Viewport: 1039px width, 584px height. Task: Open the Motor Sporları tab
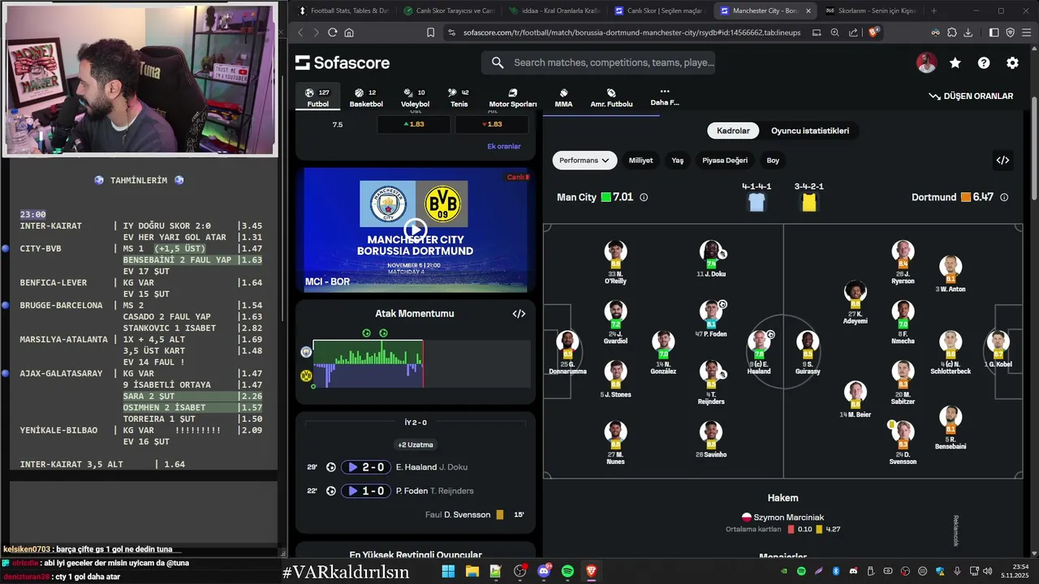pyautogui.click(x=513, y=98)
